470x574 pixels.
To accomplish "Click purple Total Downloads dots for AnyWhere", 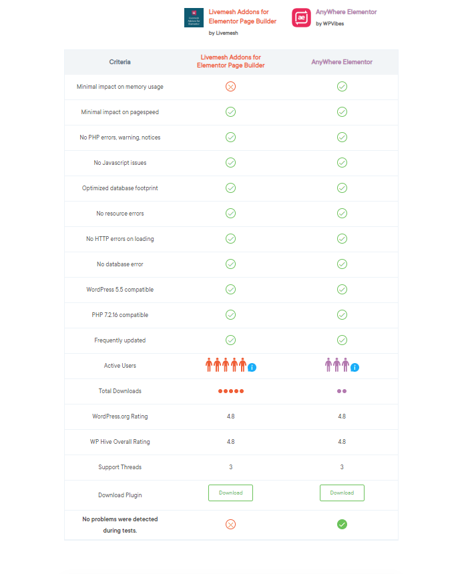I will pyautogui.click(x=342, y=391).
